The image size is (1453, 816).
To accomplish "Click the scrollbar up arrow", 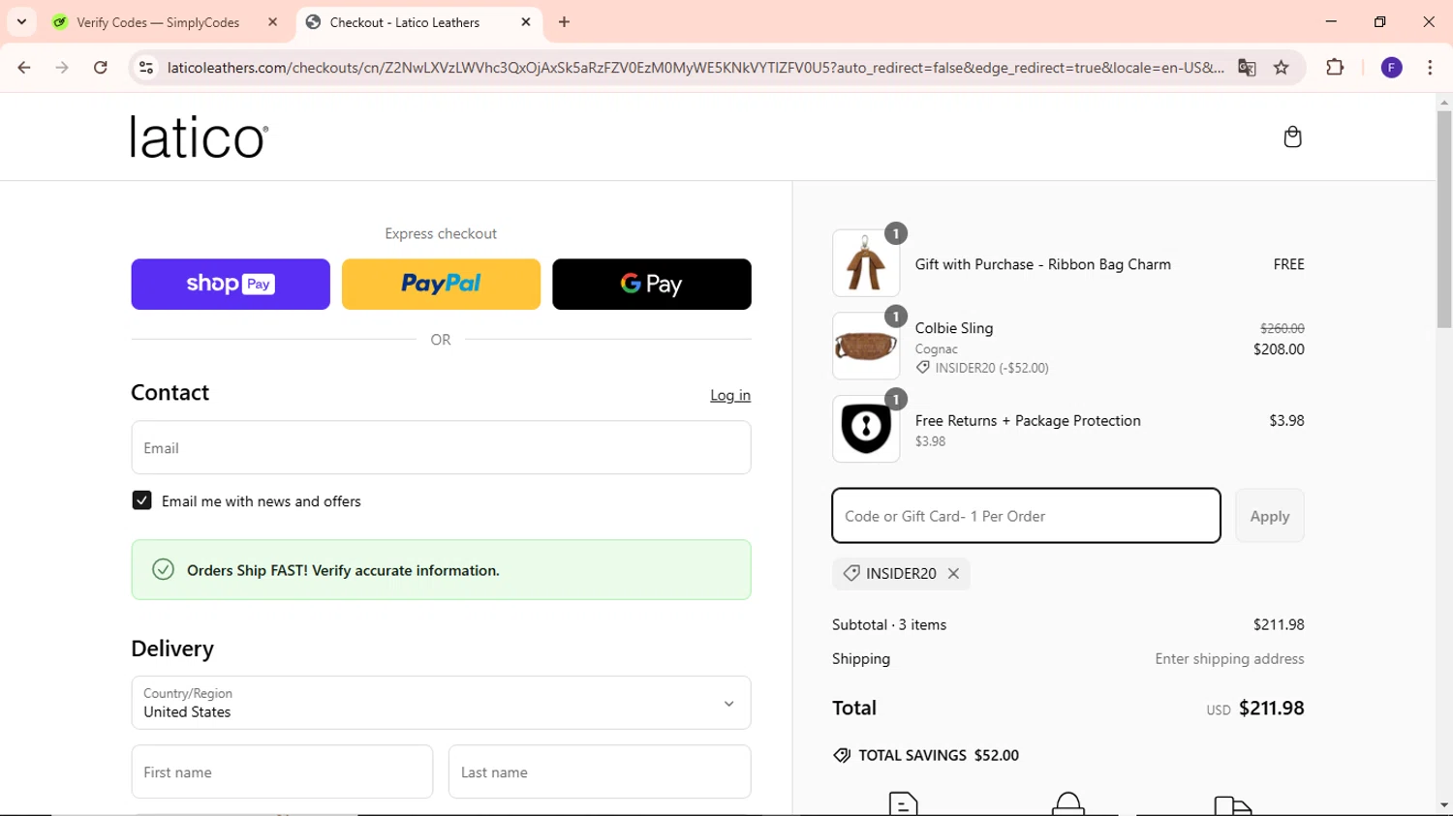I will (x=1444, y=102).
